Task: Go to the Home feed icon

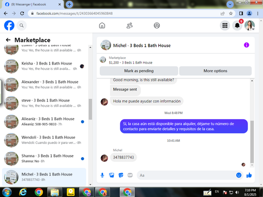Action: tap(102, 26)
